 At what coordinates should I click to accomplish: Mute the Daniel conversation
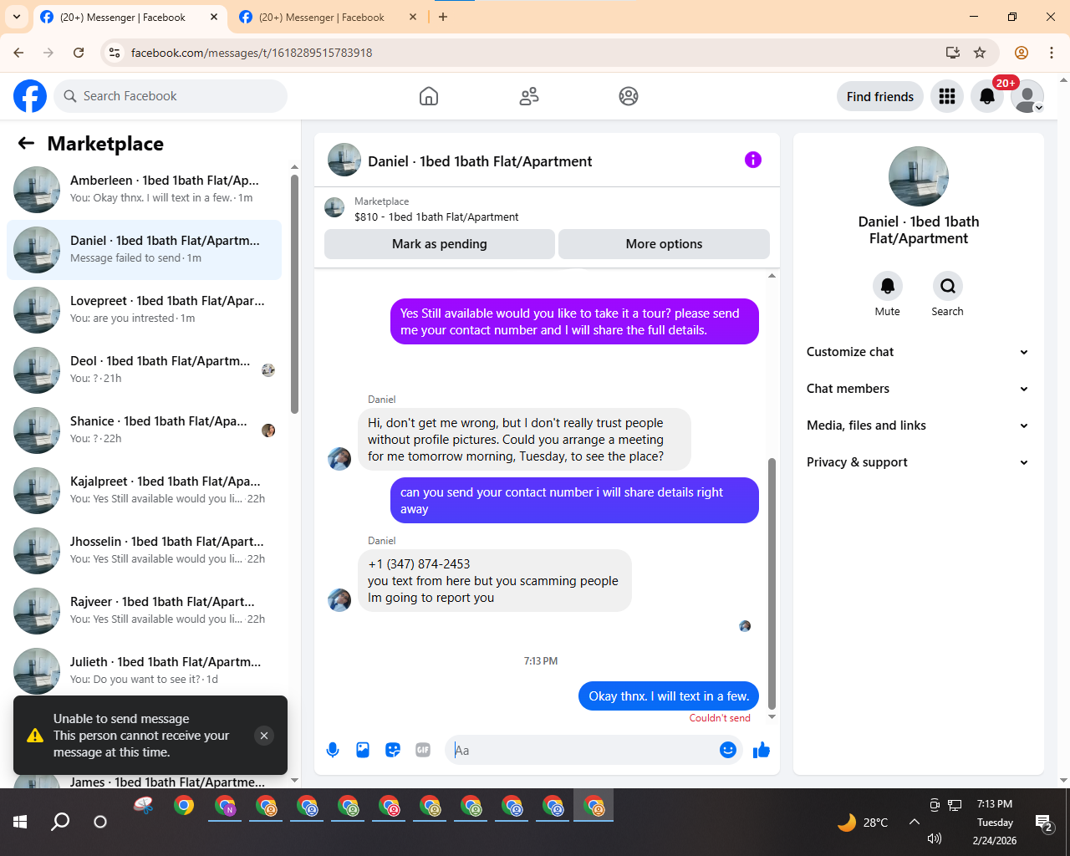pos(888,286)
